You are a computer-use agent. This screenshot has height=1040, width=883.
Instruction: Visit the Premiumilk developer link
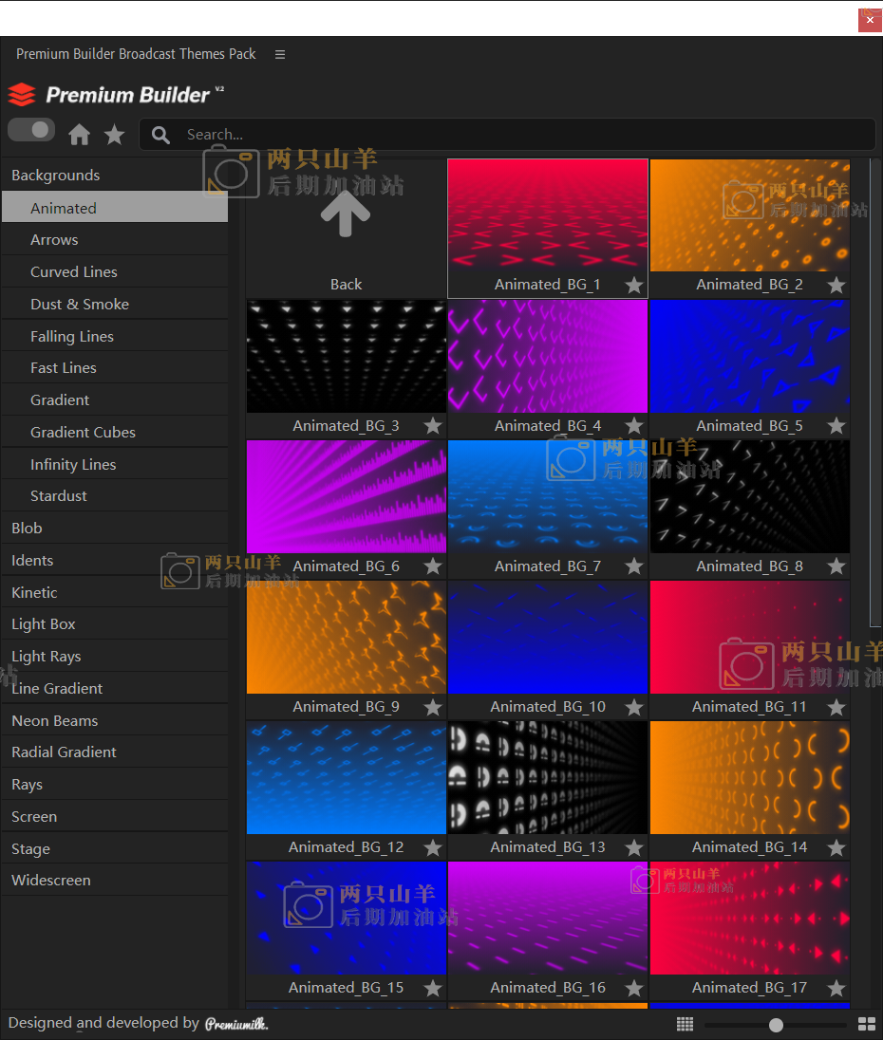pos(236,1024)
